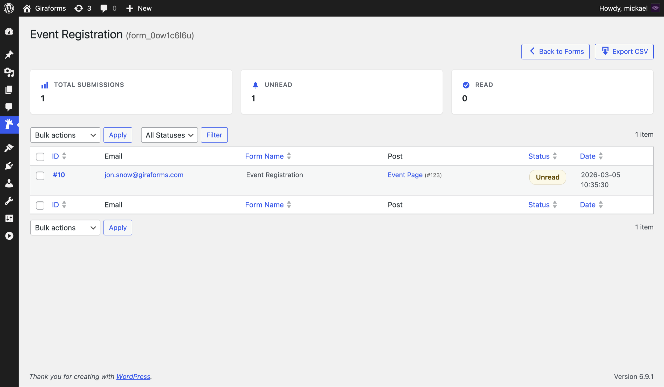Sort by Form Name using the footer label
The image size is (664, 387).
[264, 205]
